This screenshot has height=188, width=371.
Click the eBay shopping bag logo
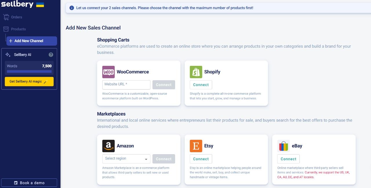click(x=283, y=146)
